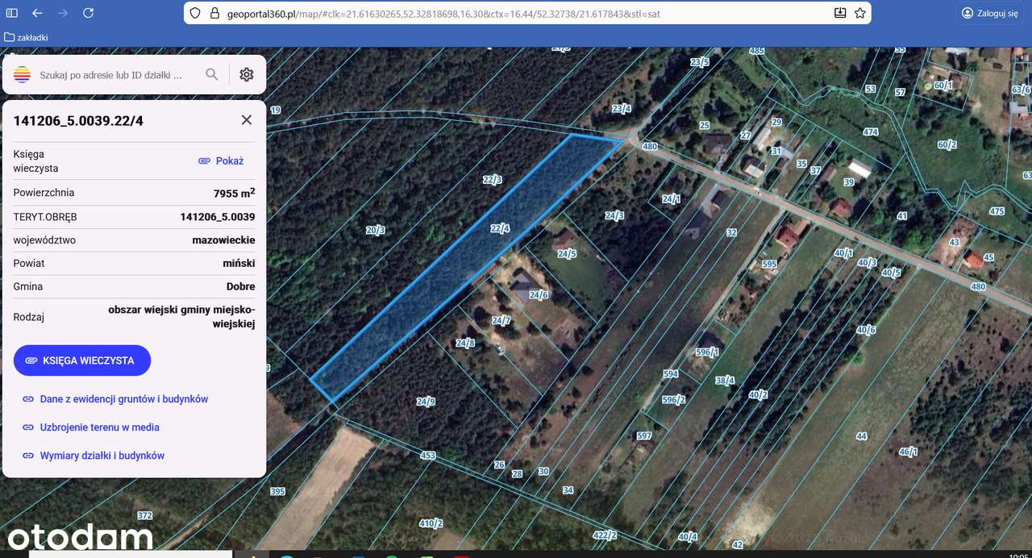Click map parcel label 475

tap(997, 211)
